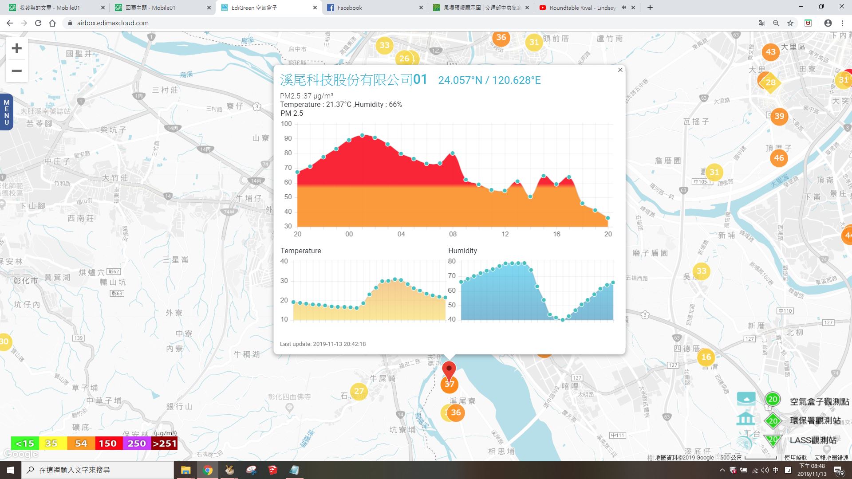This screenshot has height=479, width=852.
Task: Select the yellow 31 marker near 頭前厝
Action: (x=534, y=42)
